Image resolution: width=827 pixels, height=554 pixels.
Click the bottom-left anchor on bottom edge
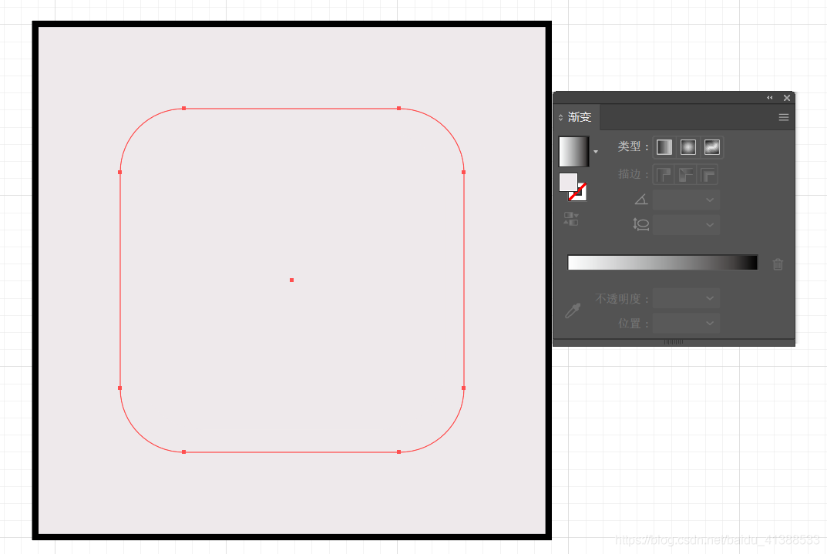pyautogui.click(x=183, y=452)
